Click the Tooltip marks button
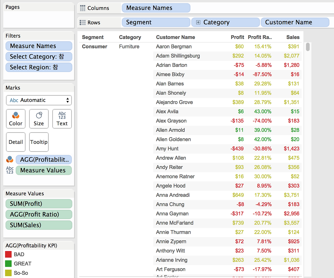 pyautogui.click(x=39, y=142)
